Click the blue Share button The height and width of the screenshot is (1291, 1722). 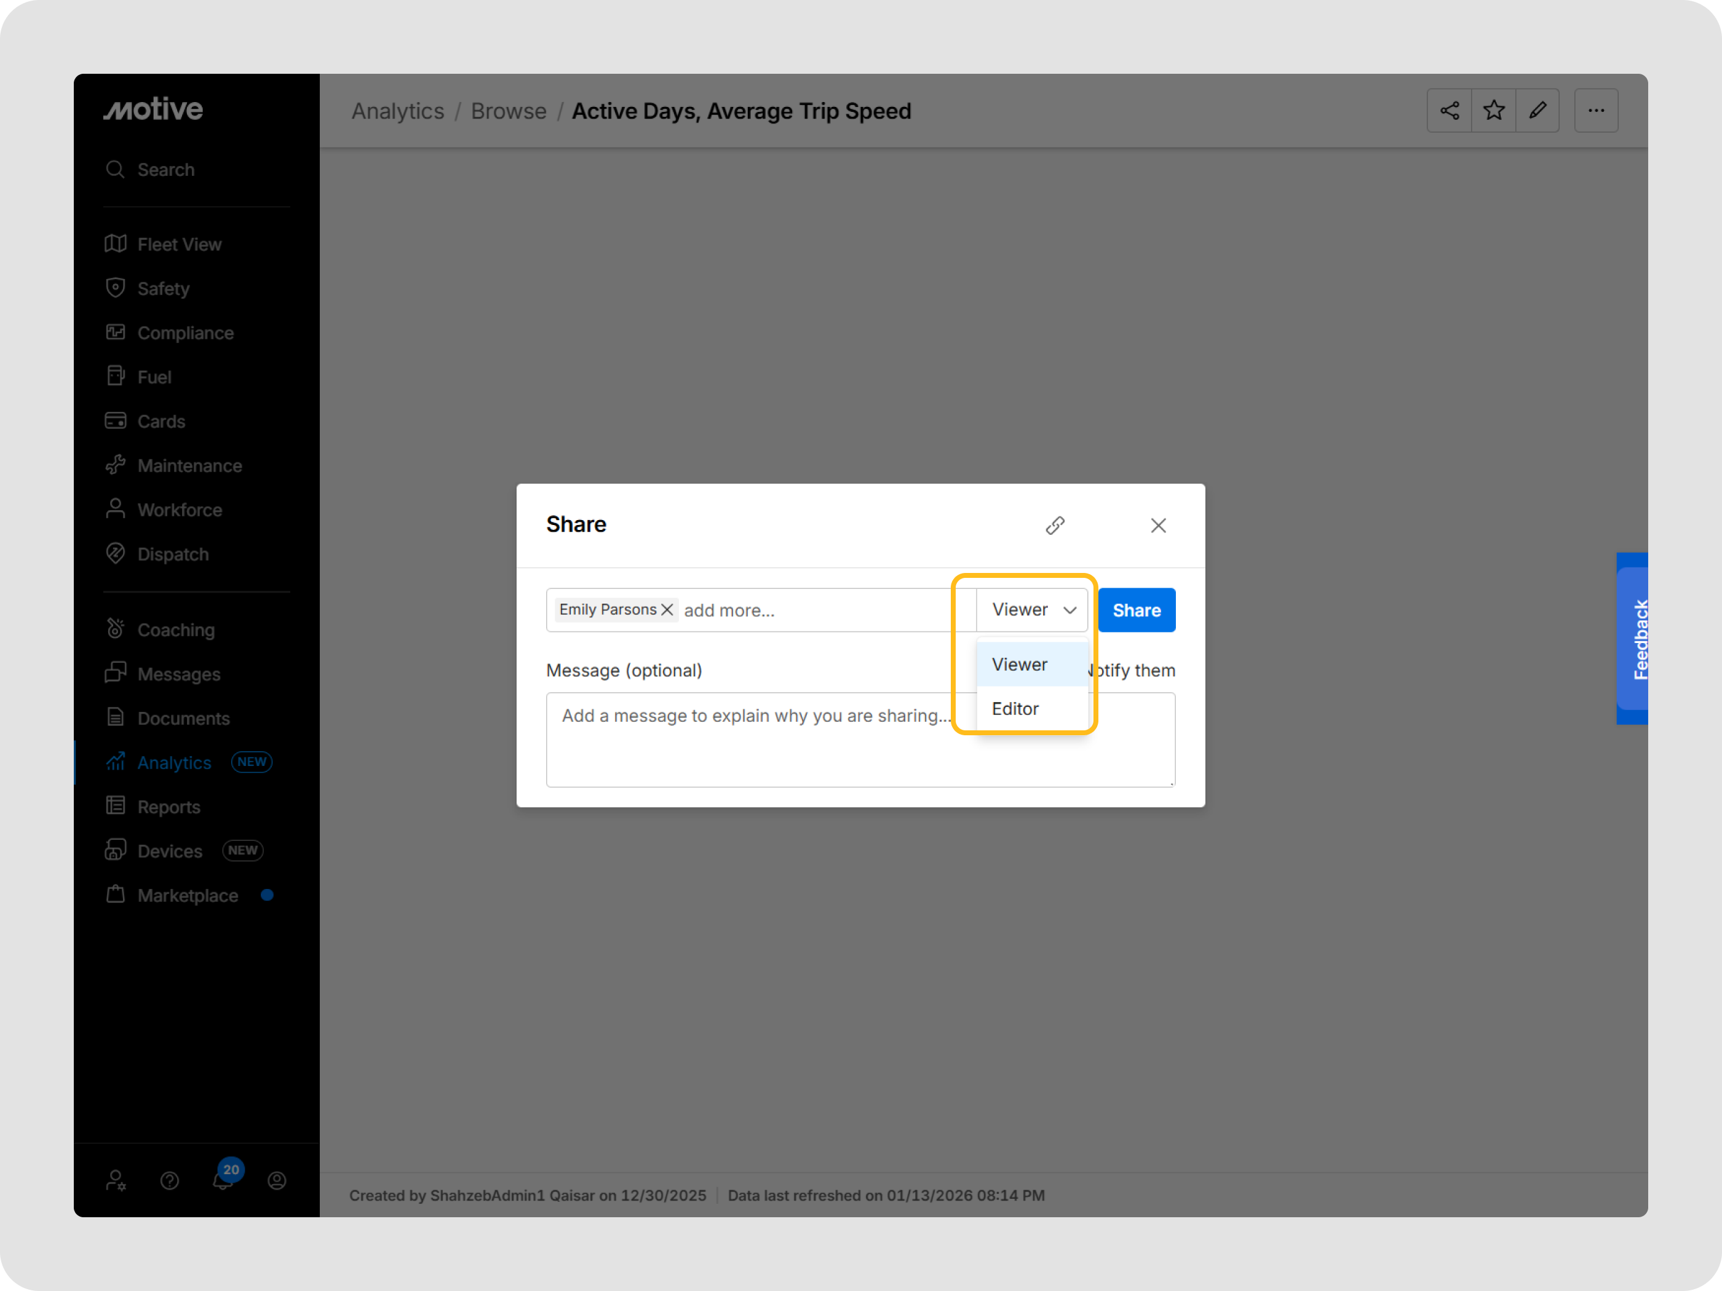click(x=1137, y=610)
